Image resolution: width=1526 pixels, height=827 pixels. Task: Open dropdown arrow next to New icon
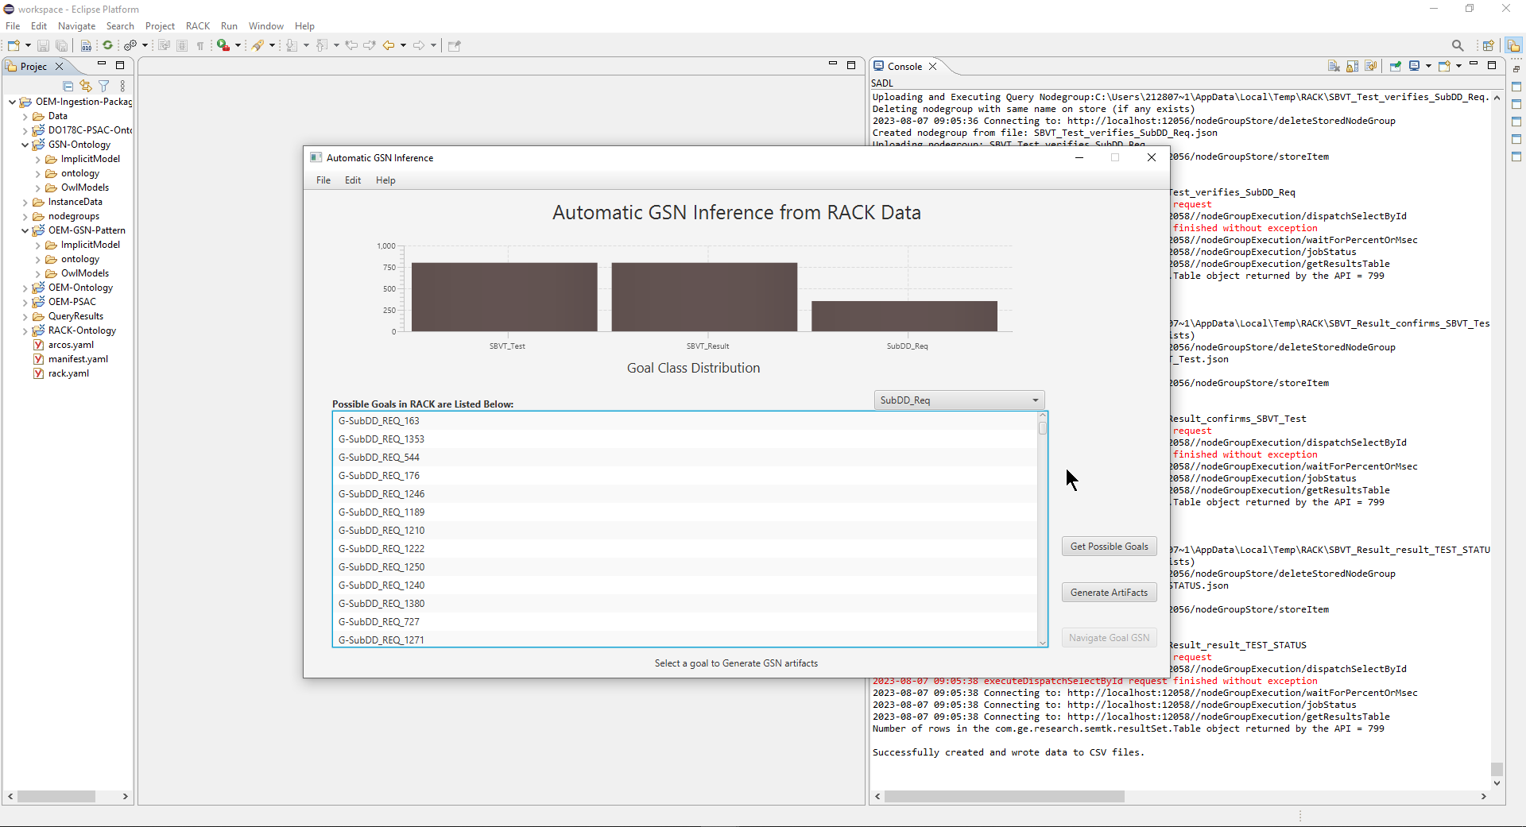[28, 45]
